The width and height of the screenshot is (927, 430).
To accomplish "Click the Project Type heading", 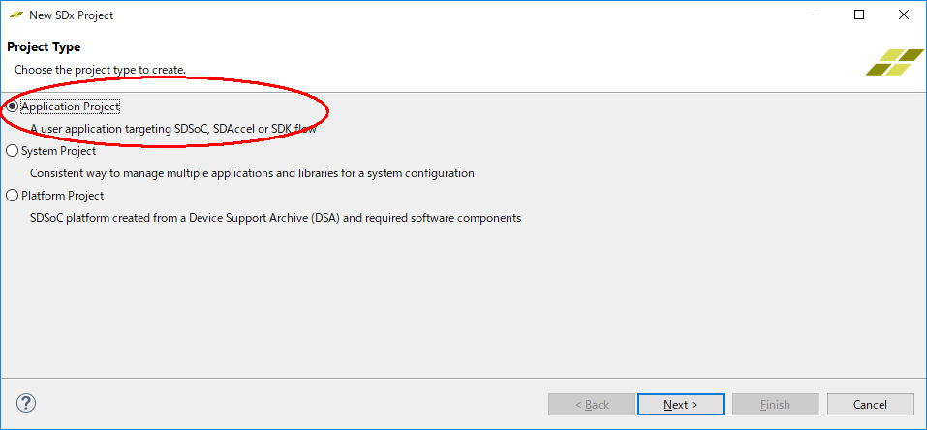I will click(44, 46).
